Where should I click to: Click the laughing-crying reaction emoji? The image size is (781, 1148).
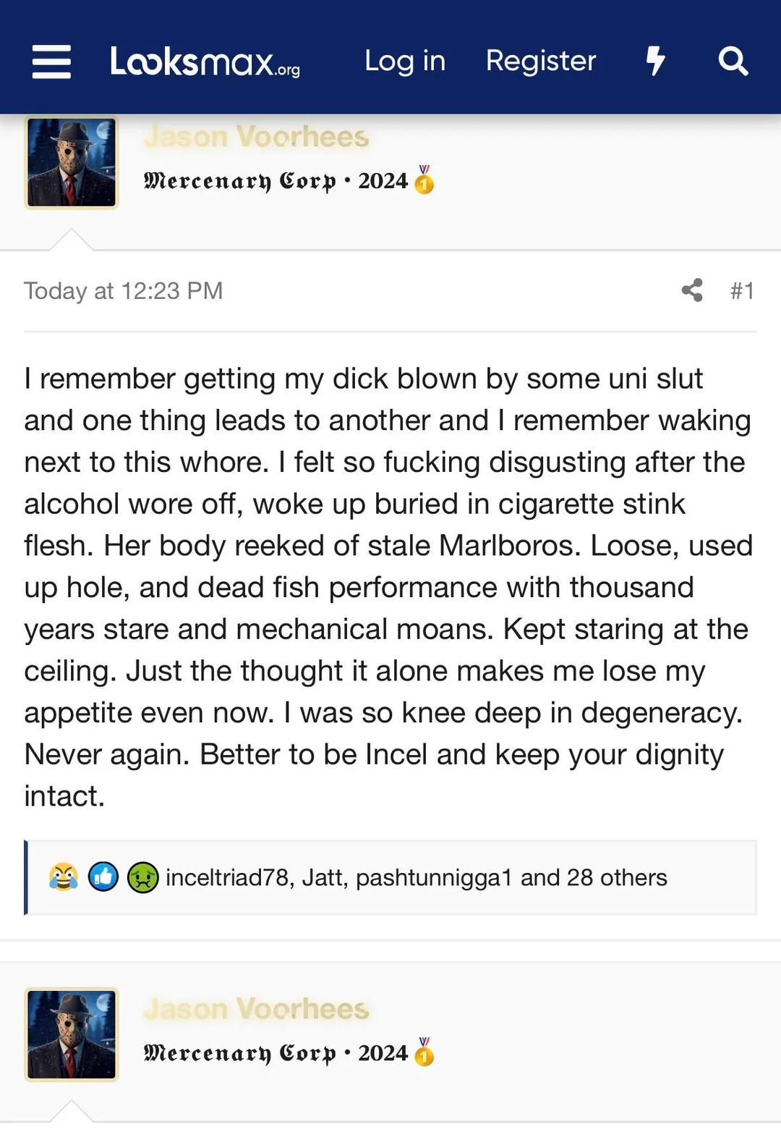click(64, 877)
